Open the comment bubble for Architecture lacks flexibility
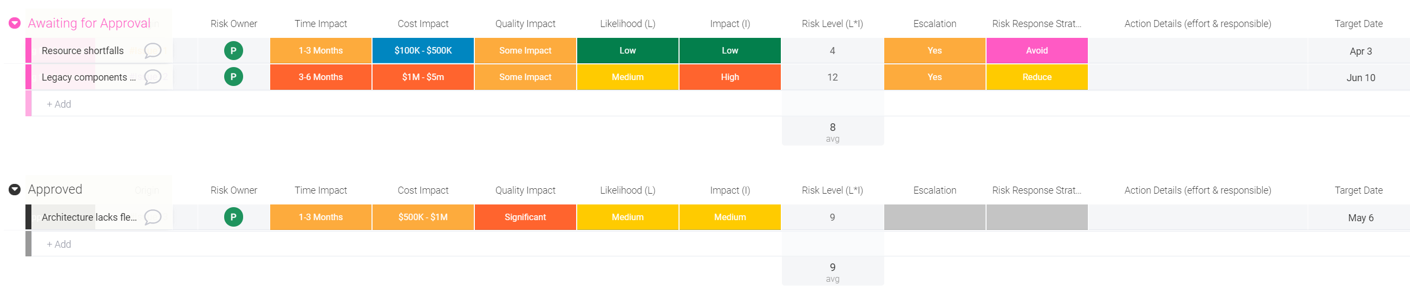 click(153, 217)
